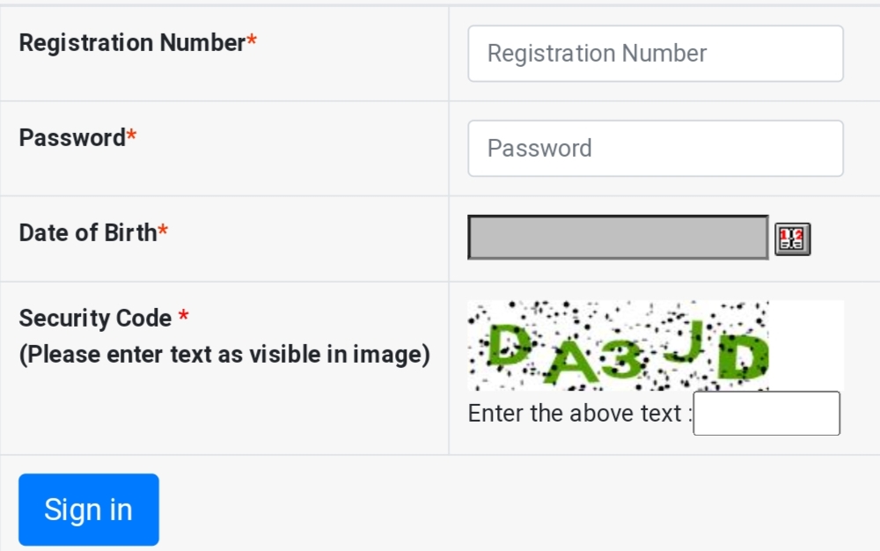The image size is (880, 551).
Task: Click the red asterisk after Registration Number
Action: [x=252, y=41]
